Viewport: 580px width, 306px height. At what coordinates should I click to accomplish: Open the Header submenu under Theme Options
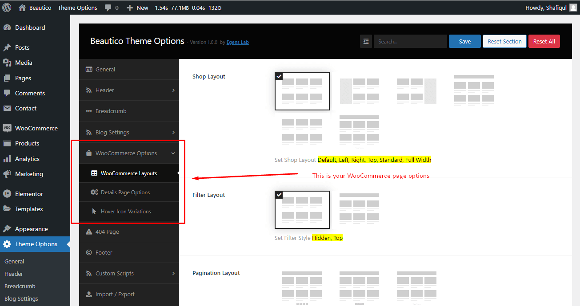(x=14, y=274)
